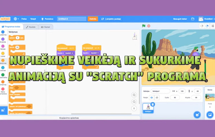
Task: Open the add extension button
Action: tap(3, 110)
